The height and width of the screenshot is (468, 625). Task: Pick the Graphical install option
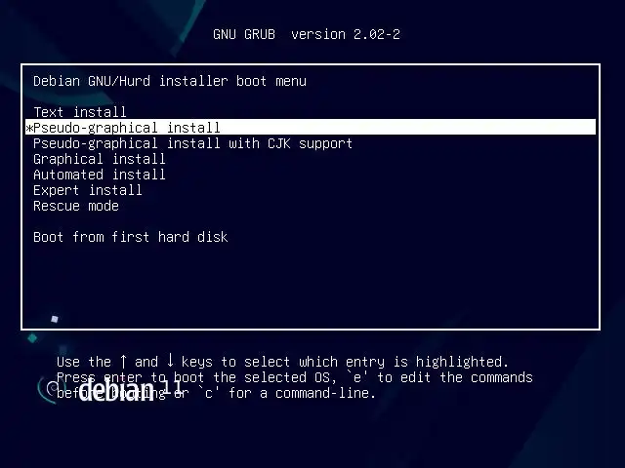coord(100,159)
